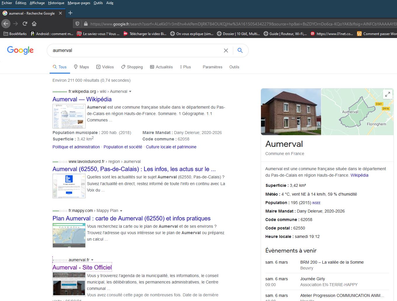Click in the Google search input field
Viewport: 397px width, 301px height.
[136, 51]
